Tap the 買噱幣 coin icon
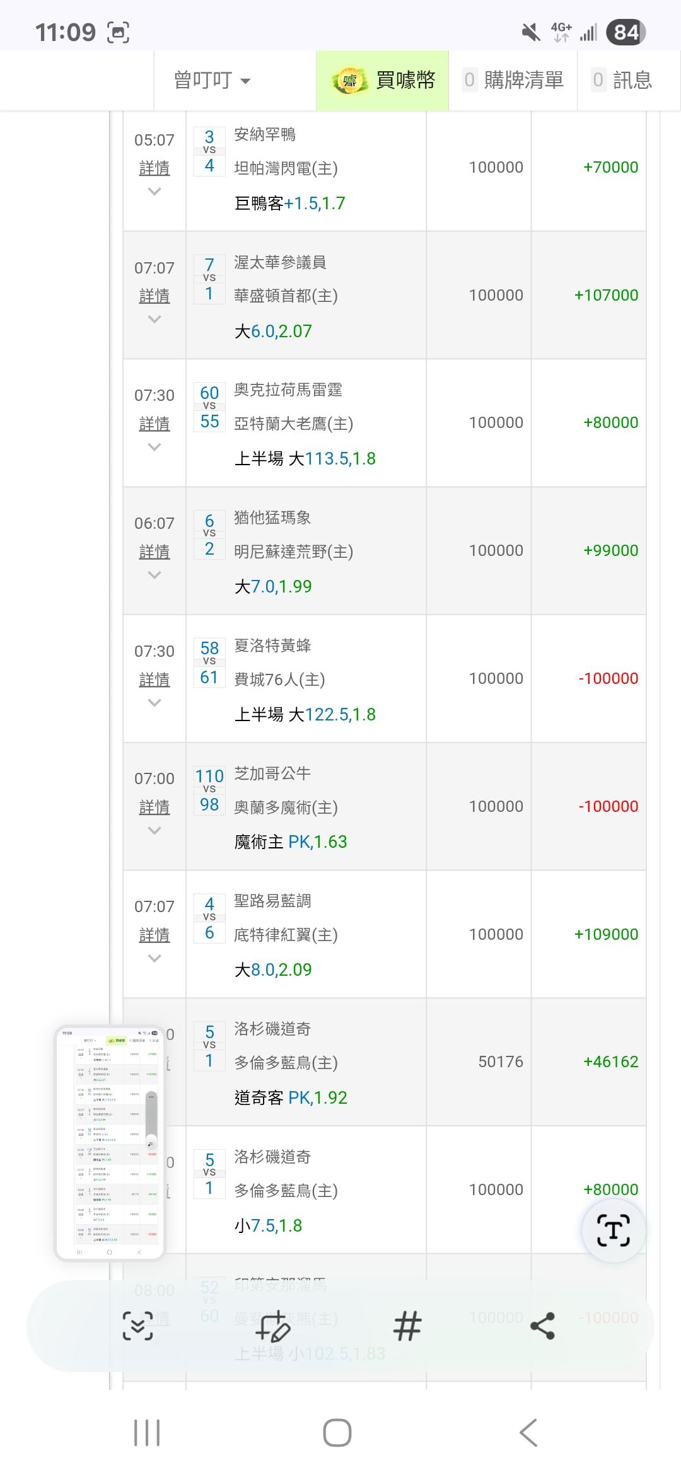The image size is (681, 1475). [349, 81]
